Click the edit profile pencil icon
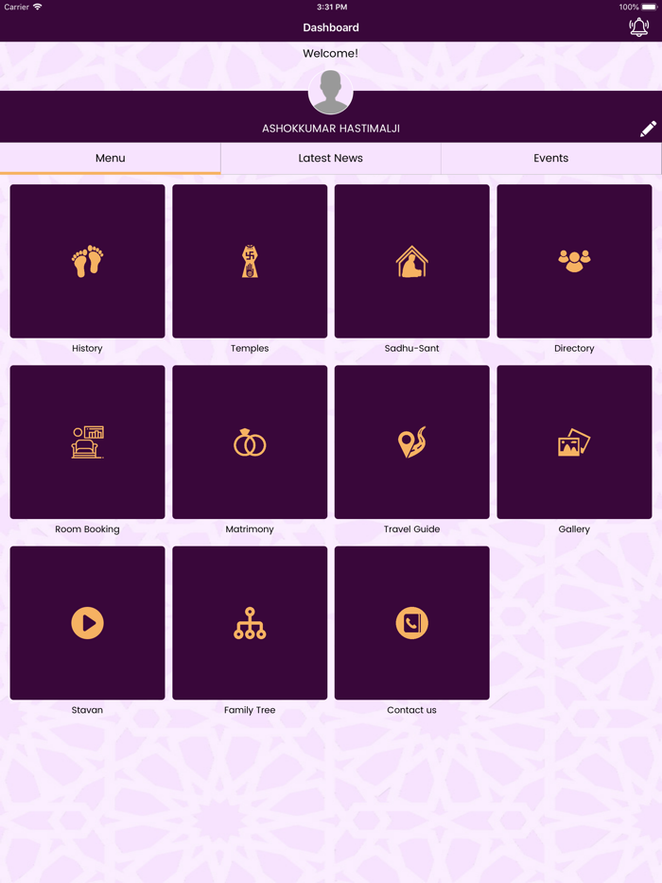The width and height of the screenshot is (662, 883). coord(648,129)
